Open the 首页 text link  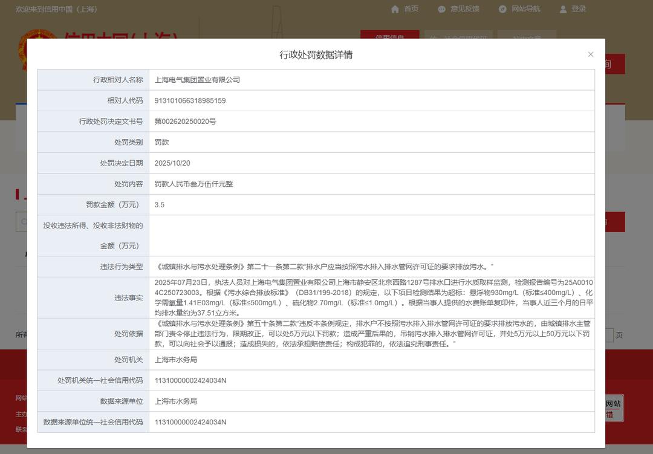tap(411, 9)
